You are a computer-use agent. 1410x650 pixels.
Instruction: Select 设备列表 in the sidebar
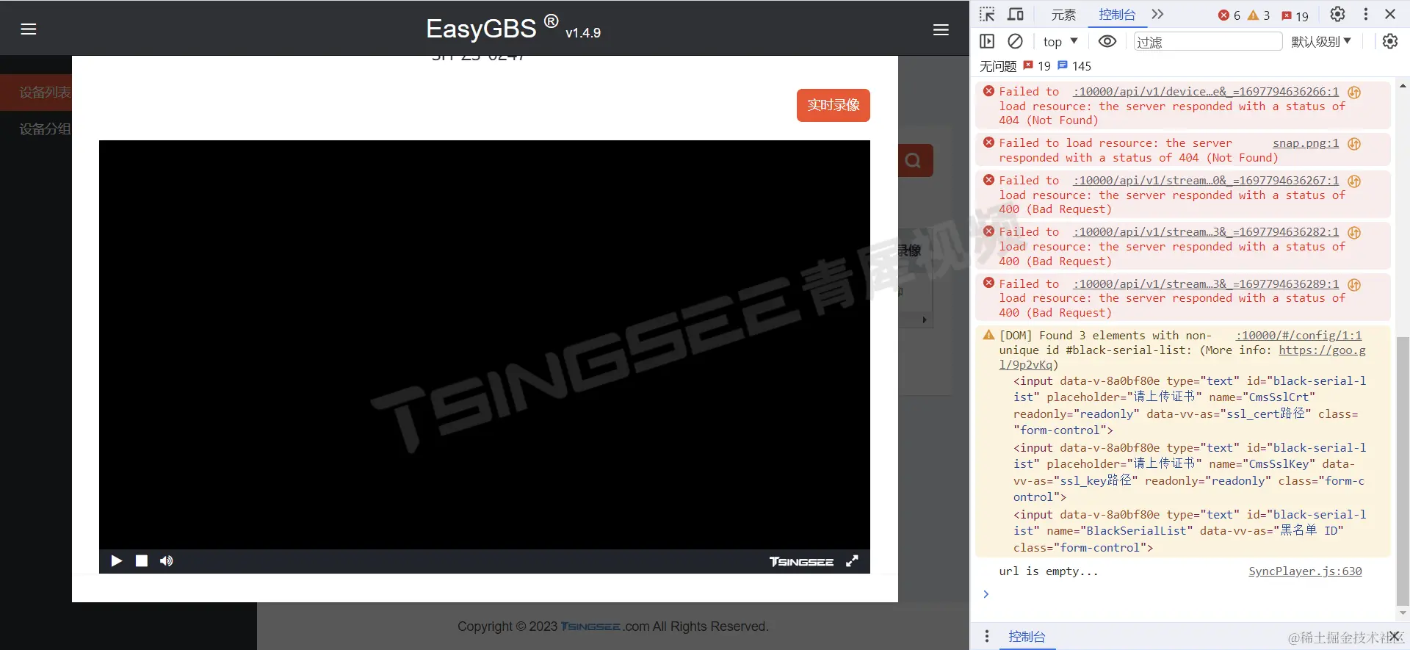click(x=46, y=93)
